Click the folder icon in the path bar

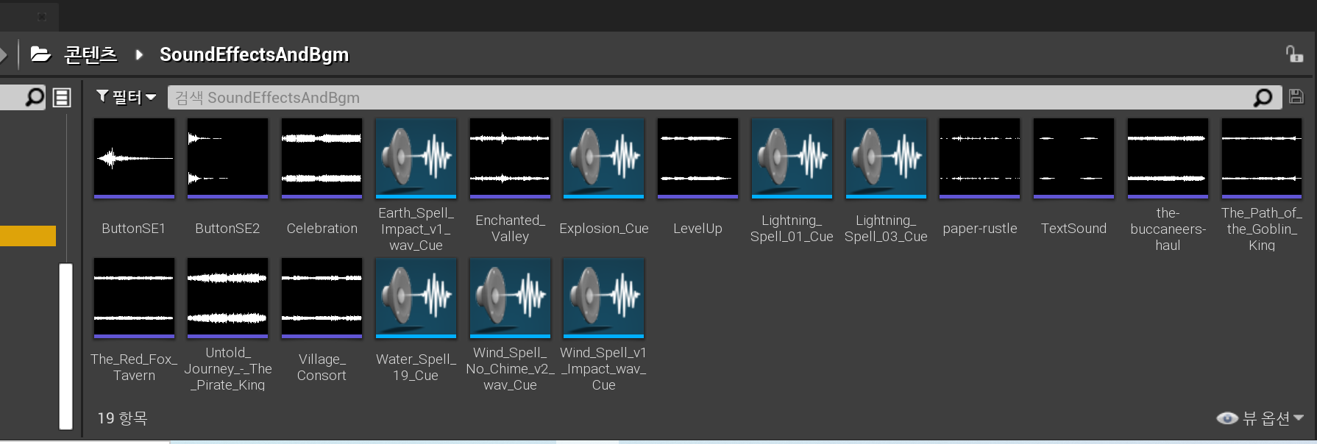coord(40,54)
